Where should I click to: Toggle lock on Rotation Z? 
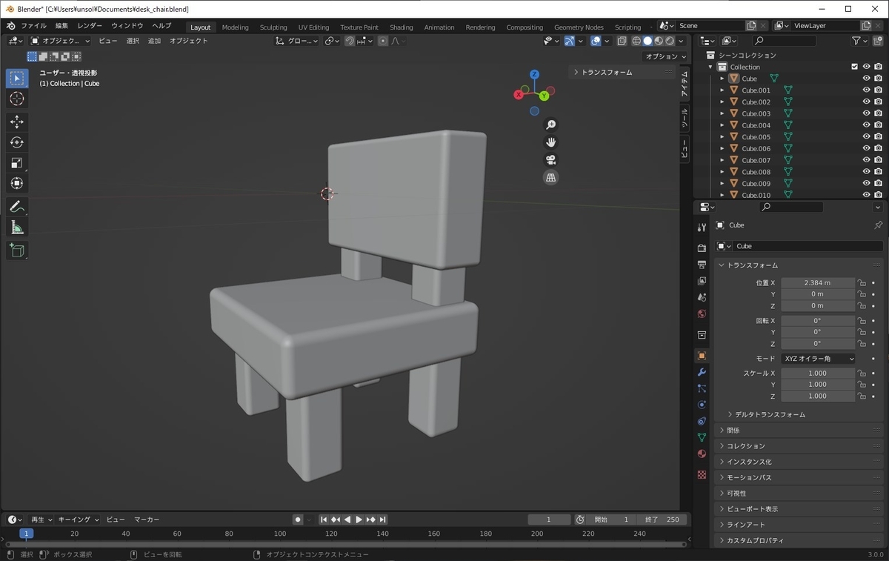pyautogui.click(x=862, y=344)
